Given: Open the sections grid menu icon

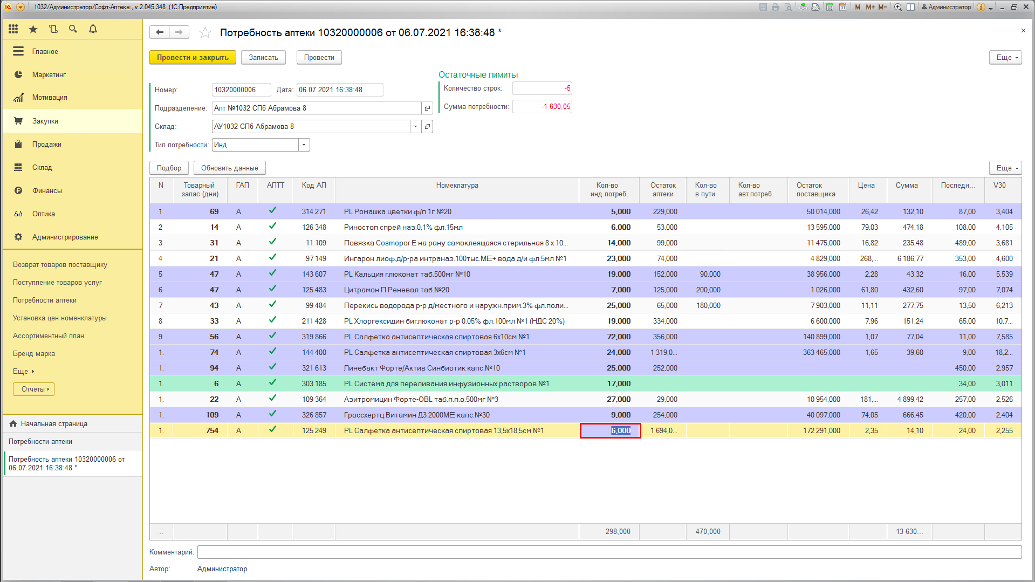Looking at the screenshot, I should [x=13, y=29].
